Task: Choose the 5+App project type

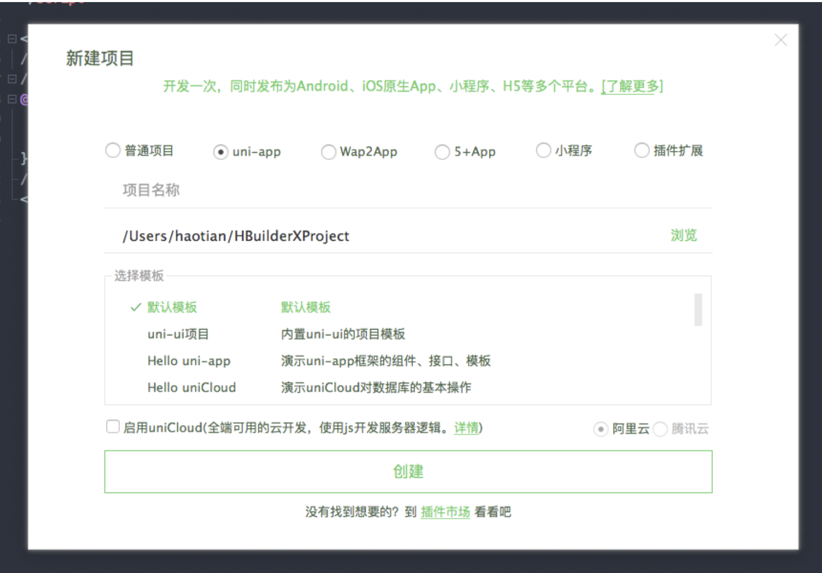Action: (x=442, y=152)
